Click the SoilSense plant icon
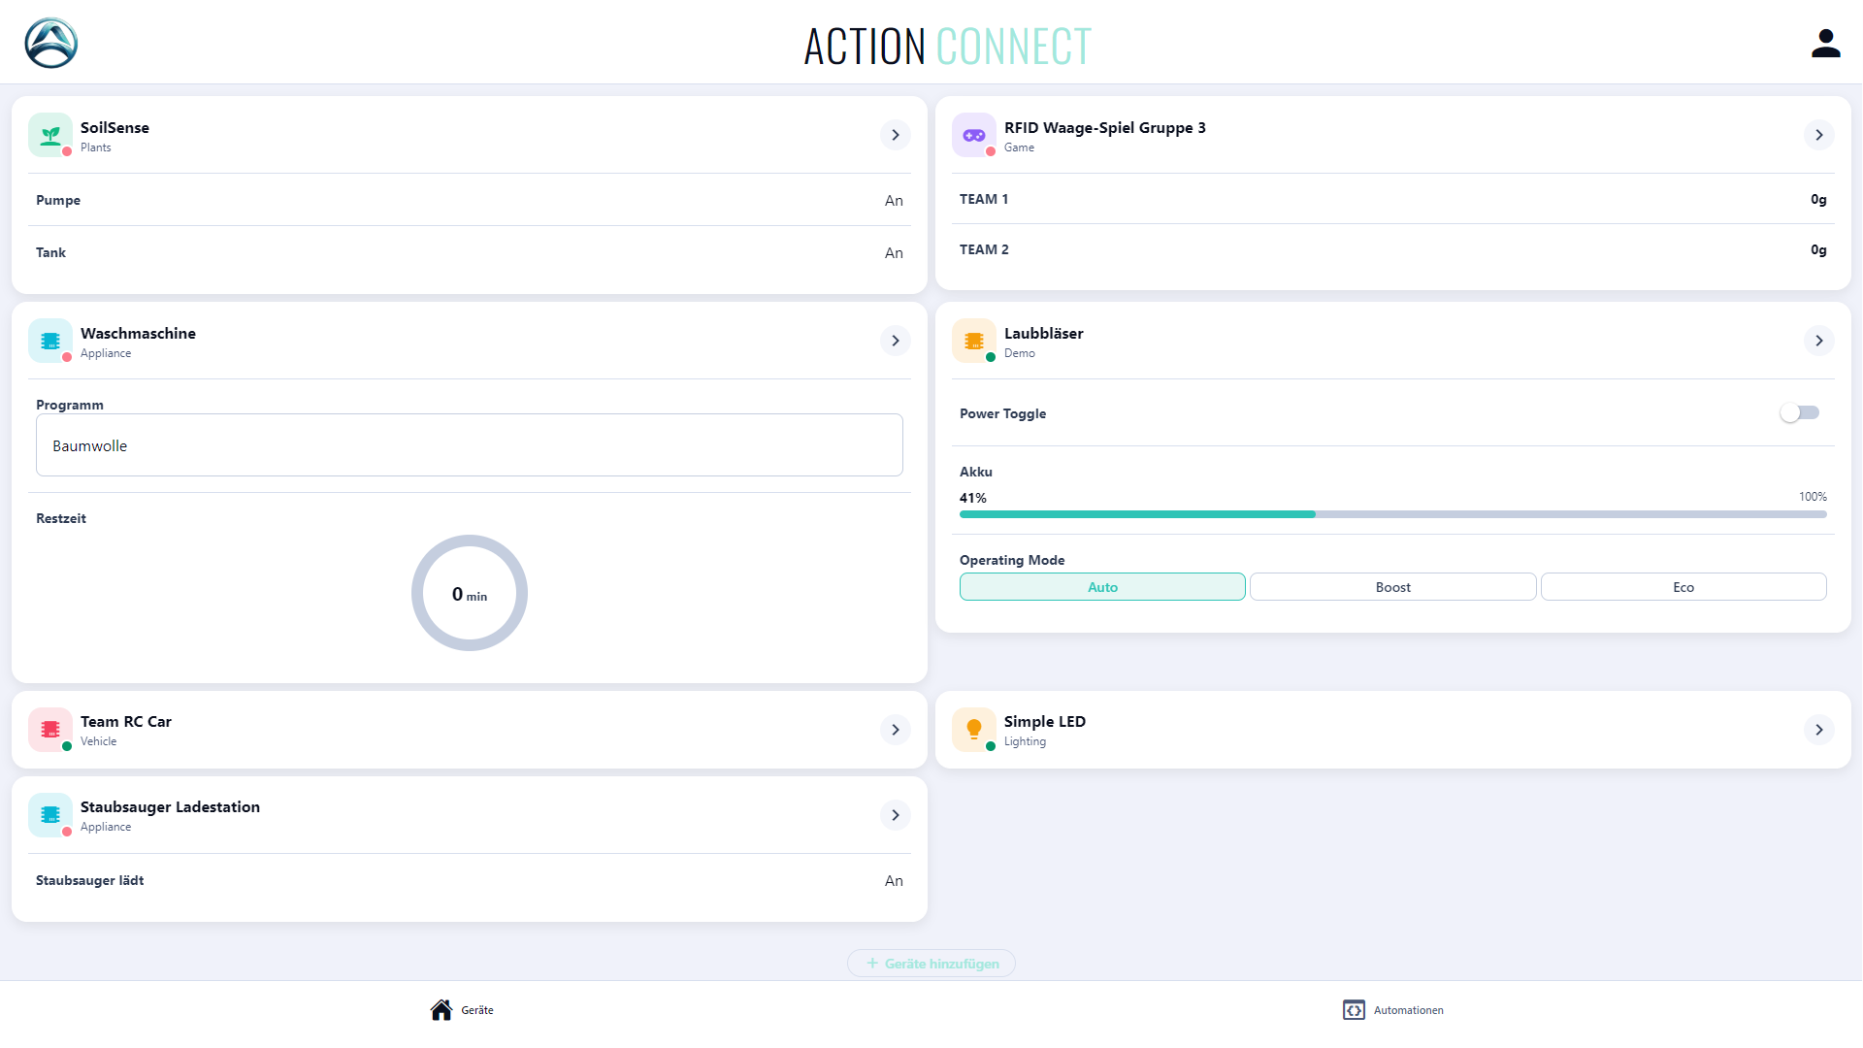Screen dimensions: 1863x1048 tap(50, 135)
